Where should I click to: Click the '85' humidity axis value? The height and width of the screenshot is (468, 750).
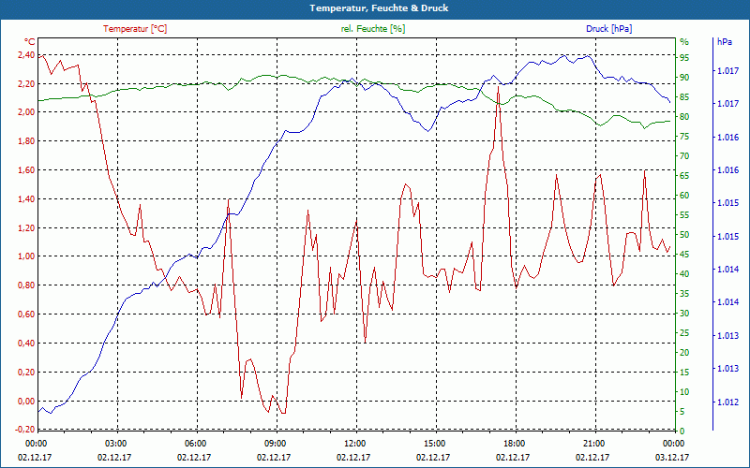click(x=684, y=97)
